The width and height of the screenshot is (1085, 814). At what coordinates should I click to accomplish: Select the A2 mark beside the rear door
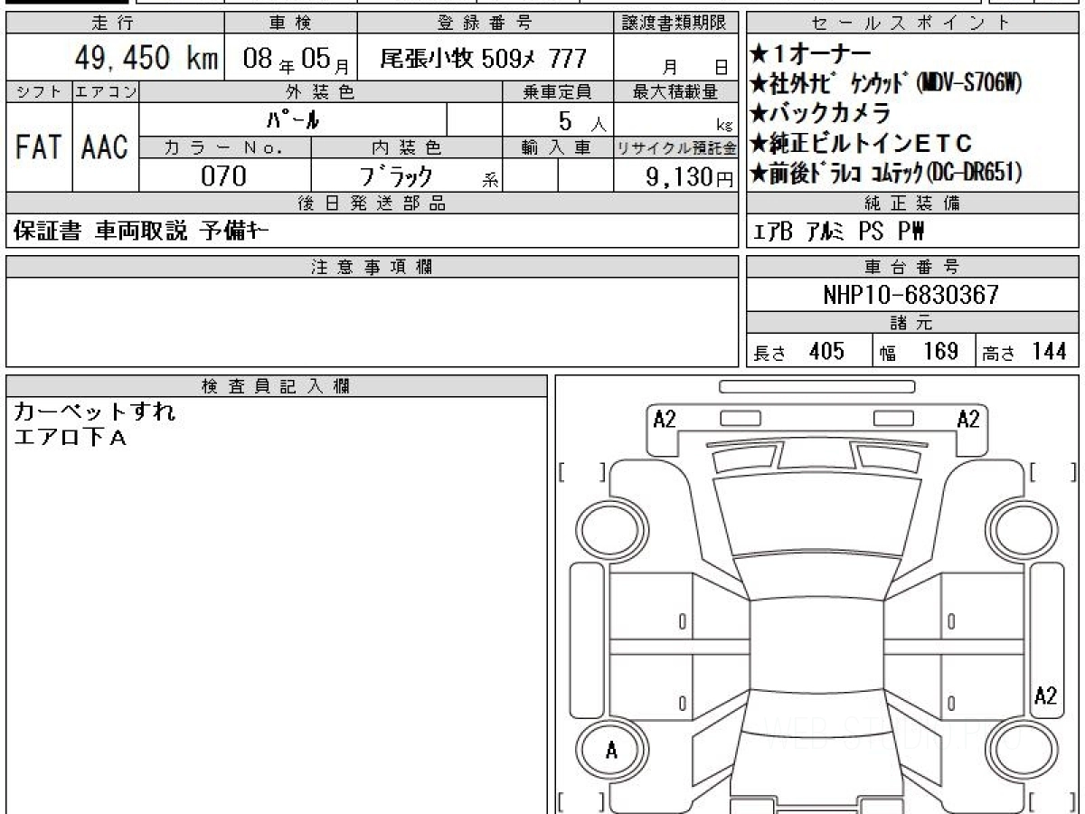click(1045, 696)
